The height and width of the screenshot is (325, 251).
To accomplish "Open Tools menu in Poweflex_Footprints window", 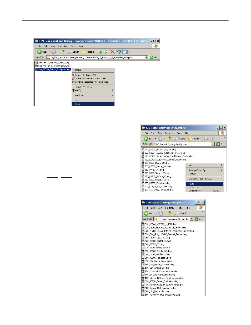I will coord(73,46).
